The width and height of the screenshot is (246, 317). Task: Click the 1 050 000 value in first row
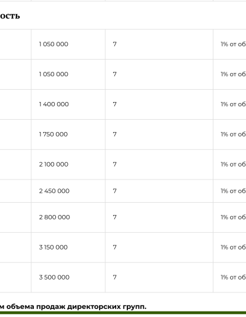54,44
